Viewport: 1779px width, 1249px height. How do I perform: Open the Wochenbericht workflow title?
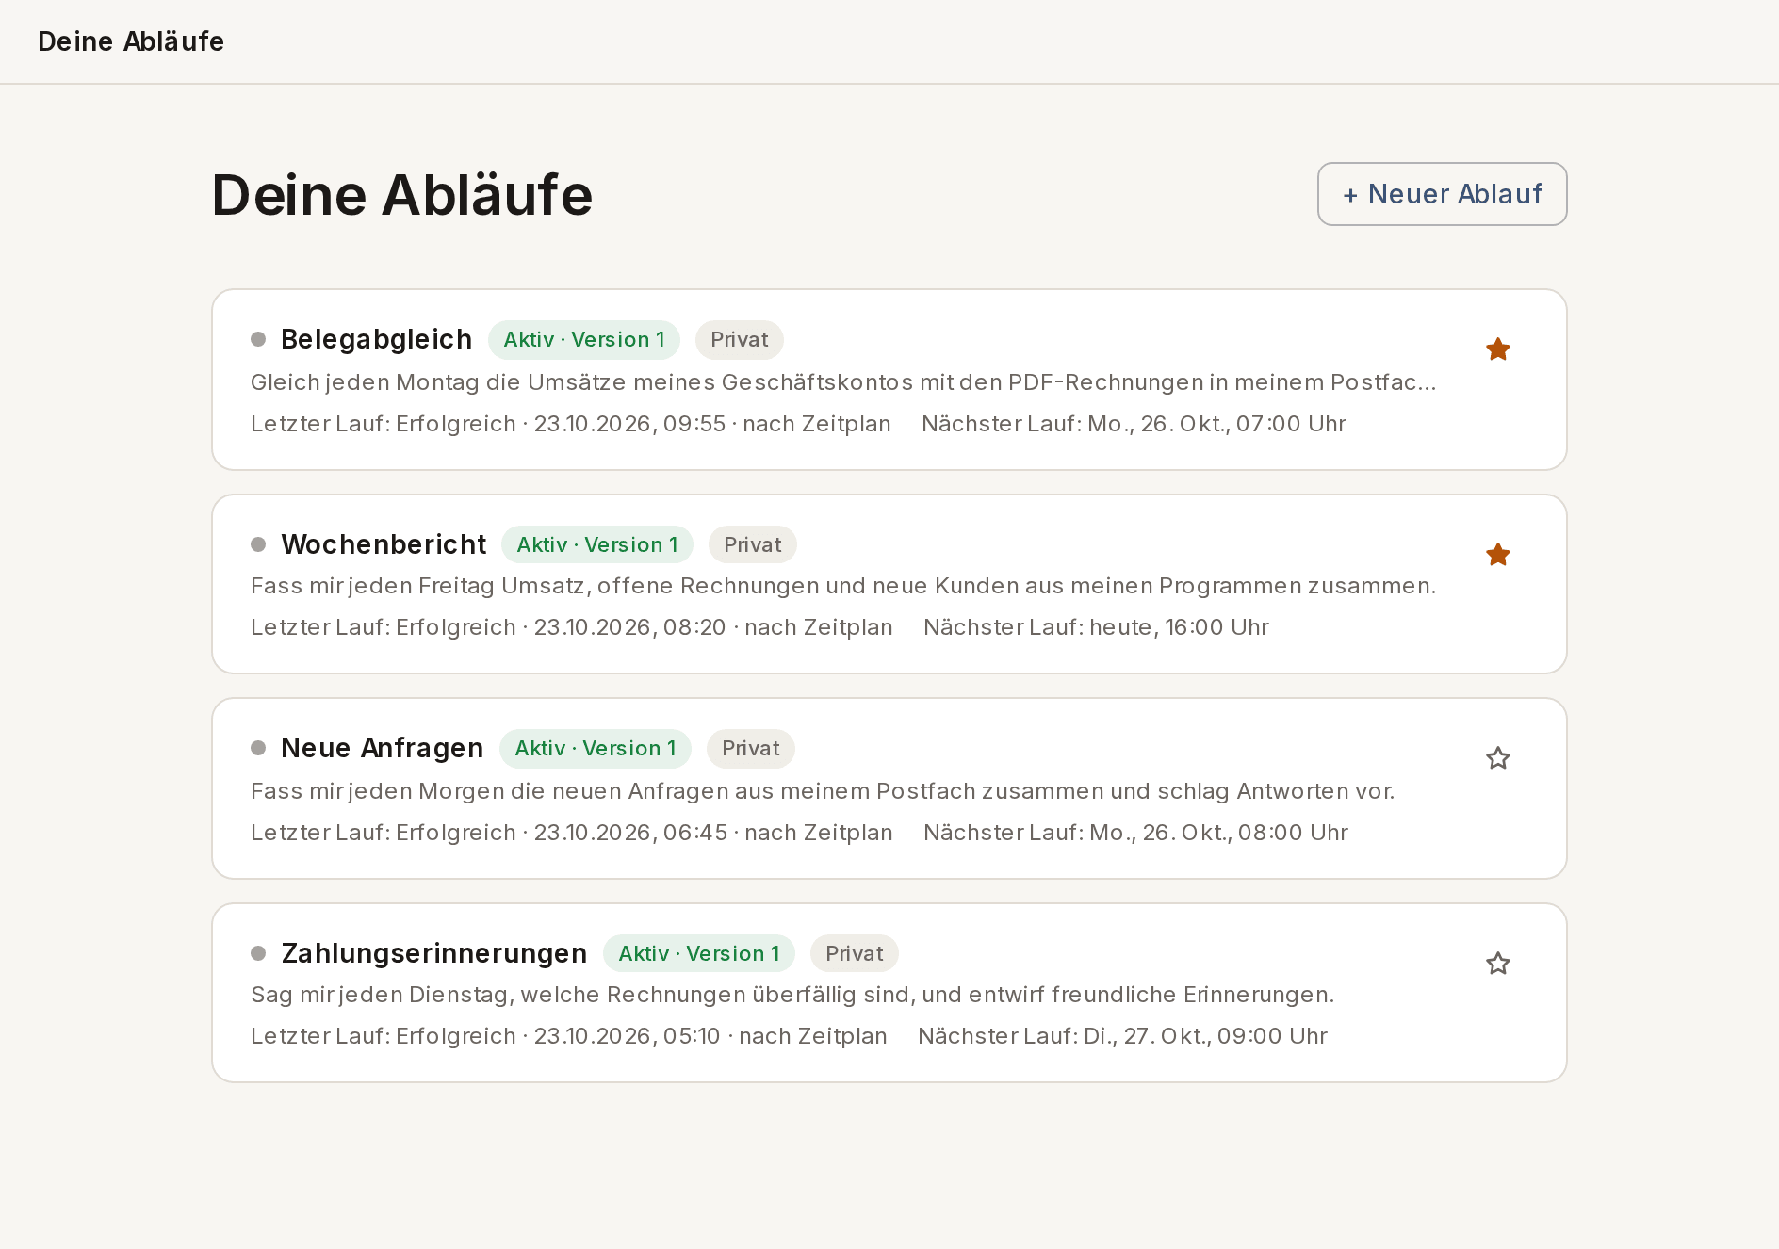384,544
